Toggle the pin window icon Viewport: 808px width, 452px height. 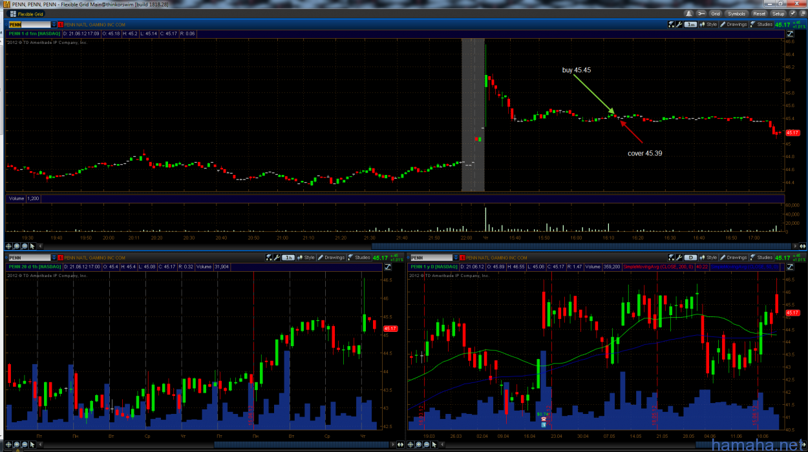[792, 14]
